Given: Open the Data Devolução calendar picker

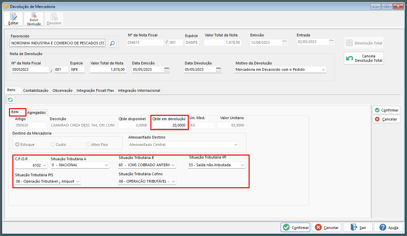Looking at the screenshot, I should click(x=219, y=69).
